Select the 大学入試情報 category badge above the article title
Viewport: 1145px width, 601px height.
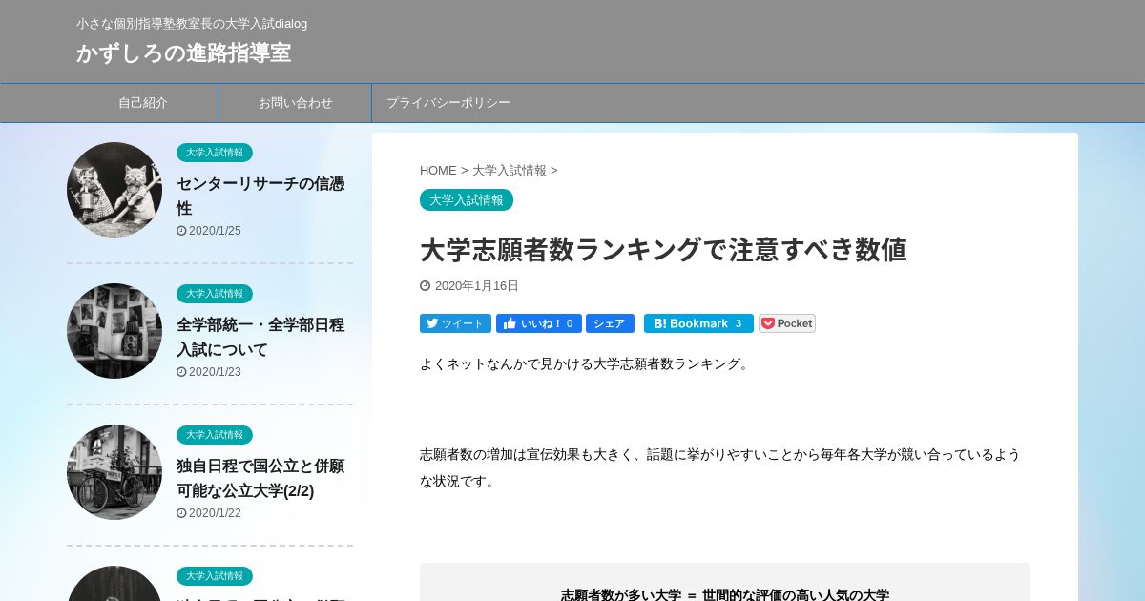tap(467, 200)
